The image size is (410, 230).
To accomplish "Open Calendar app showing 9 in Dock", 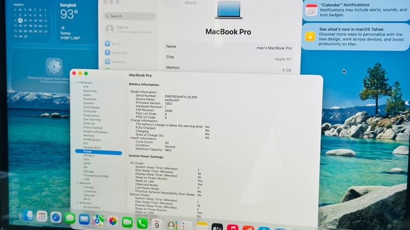I will click(157, 224).
